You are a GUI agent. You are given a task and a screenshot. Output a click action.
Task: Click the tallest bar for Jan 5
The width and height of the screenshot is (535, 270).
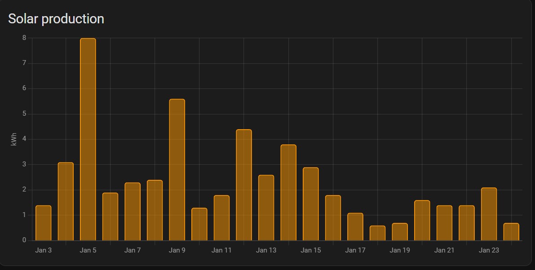pos(88,139)
